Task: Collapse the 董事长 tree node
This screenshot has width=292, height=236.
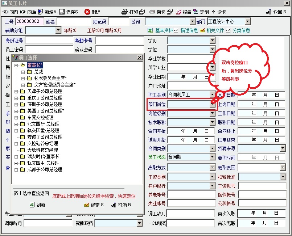Action: coord(16,65)
